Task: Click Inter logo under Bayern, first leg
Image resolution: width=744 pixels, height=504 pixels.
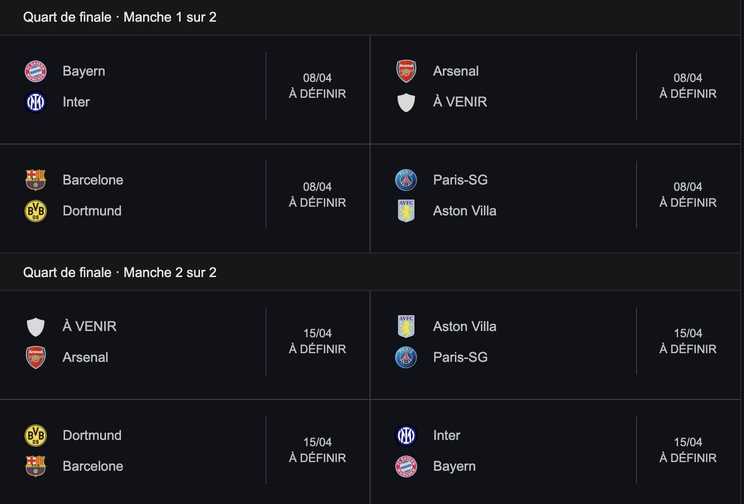Action: 35,102
